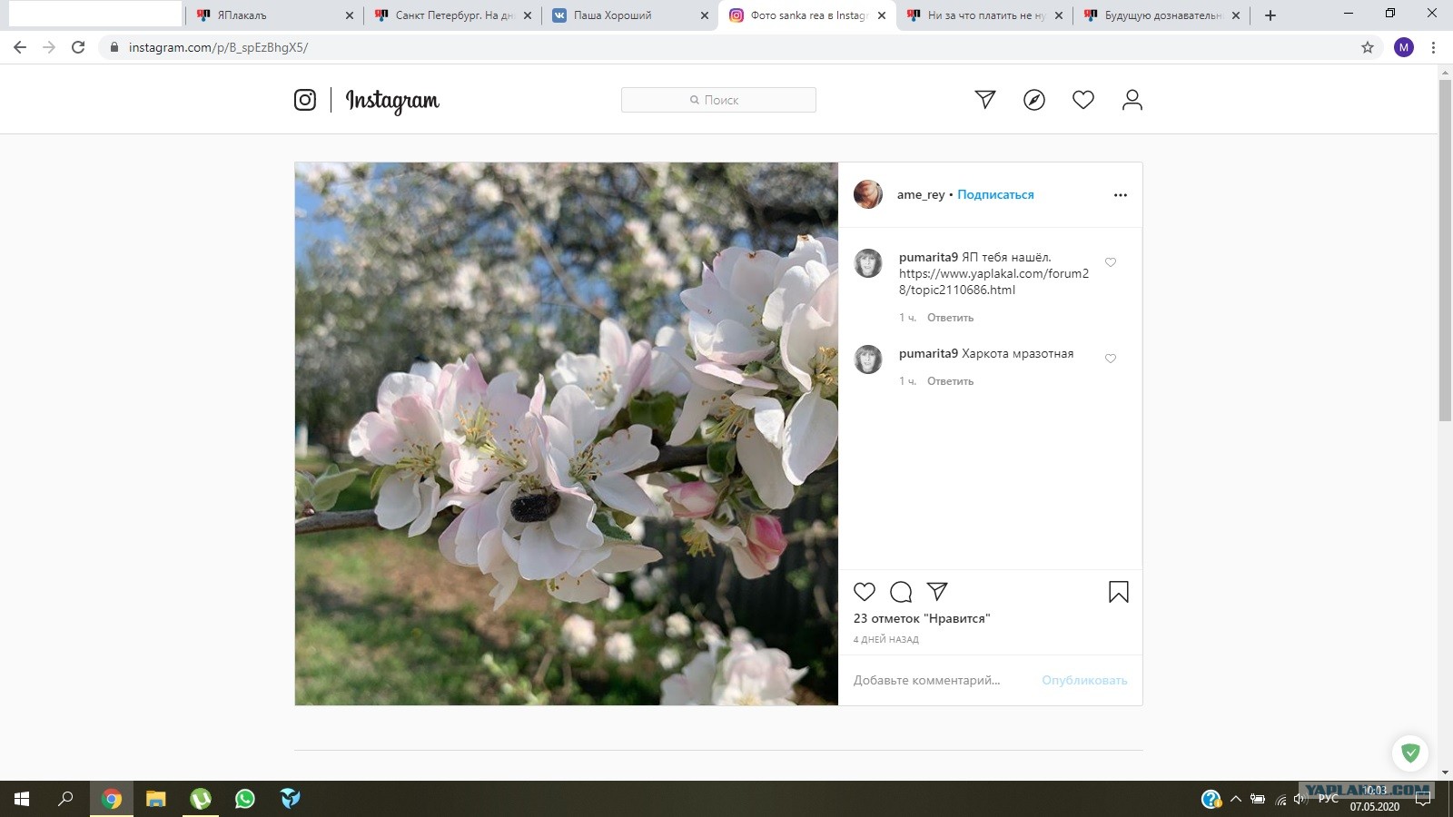
Task: Like the post with the heart icon
Action: click(x=865, y=592)
